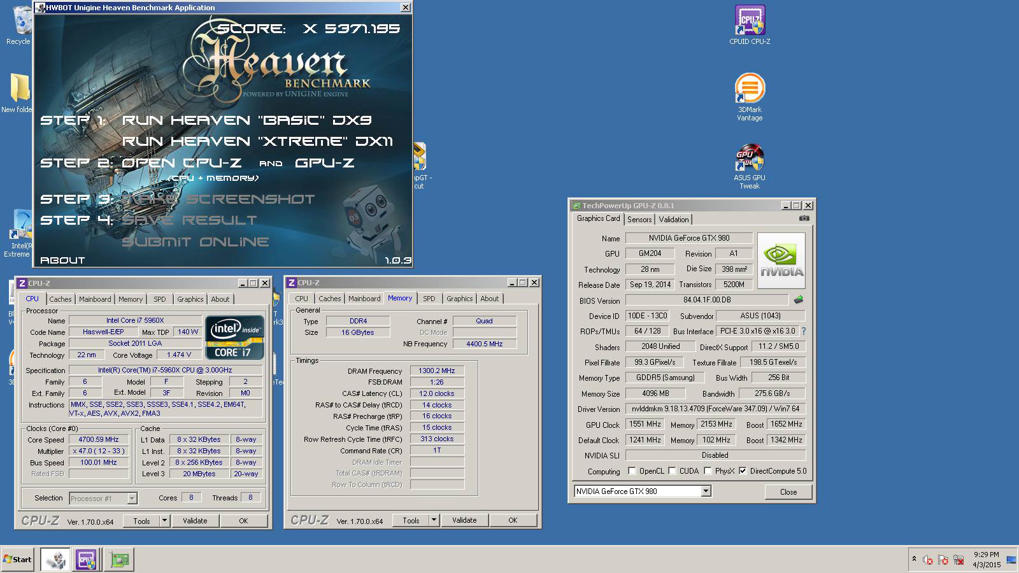Open the CPUID CPU-Z desktop shortcut
Image resolution: width=1019 pixels, height=573 pixels.
[750, 25]
